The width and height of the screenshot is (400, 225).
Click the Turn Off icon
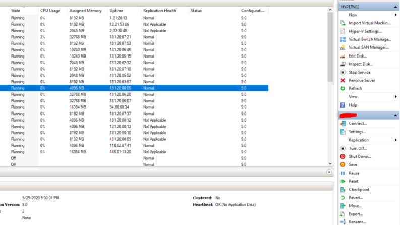click(x=343, y=148)
